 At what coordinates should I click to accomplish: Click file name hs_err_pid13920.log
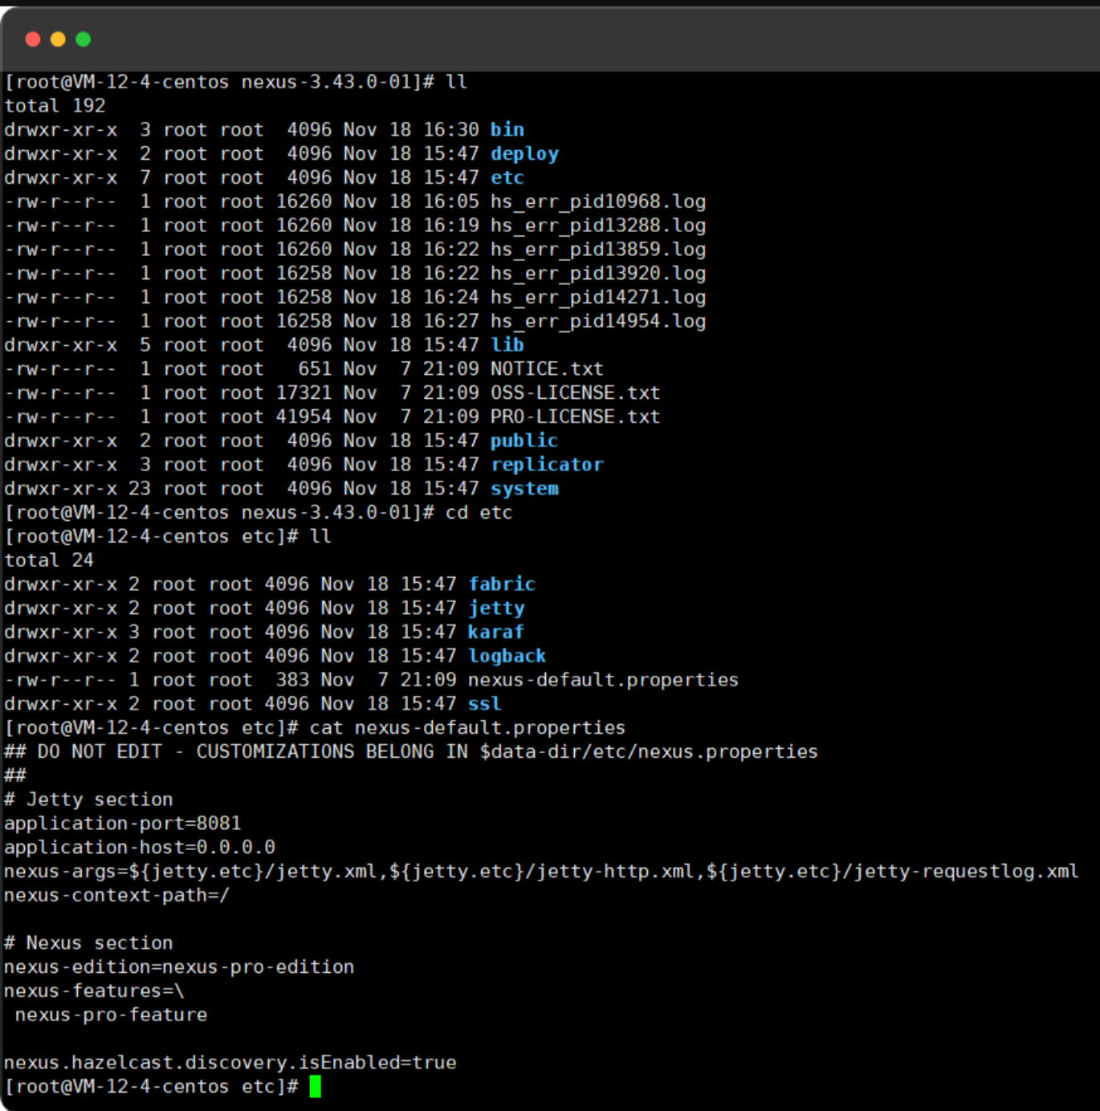598,274
